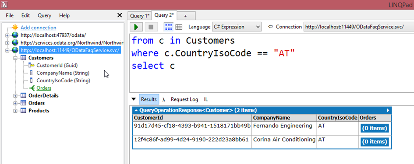Click Corina Air Conditioning cell
Screen dimensions: 414x164
(x=284, y=142)
